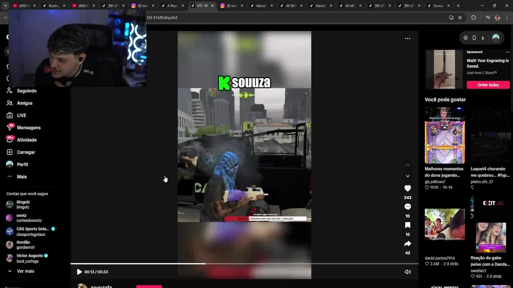513x288 pixels.
Task: Open Reação do gabe peixe thumbnail
Action: (491, 238)
